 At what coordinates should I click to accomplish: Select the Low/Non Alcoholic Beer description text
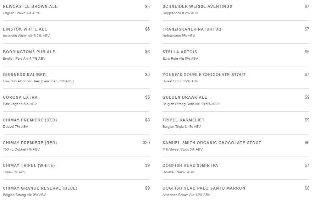click(x=38, y=81)
